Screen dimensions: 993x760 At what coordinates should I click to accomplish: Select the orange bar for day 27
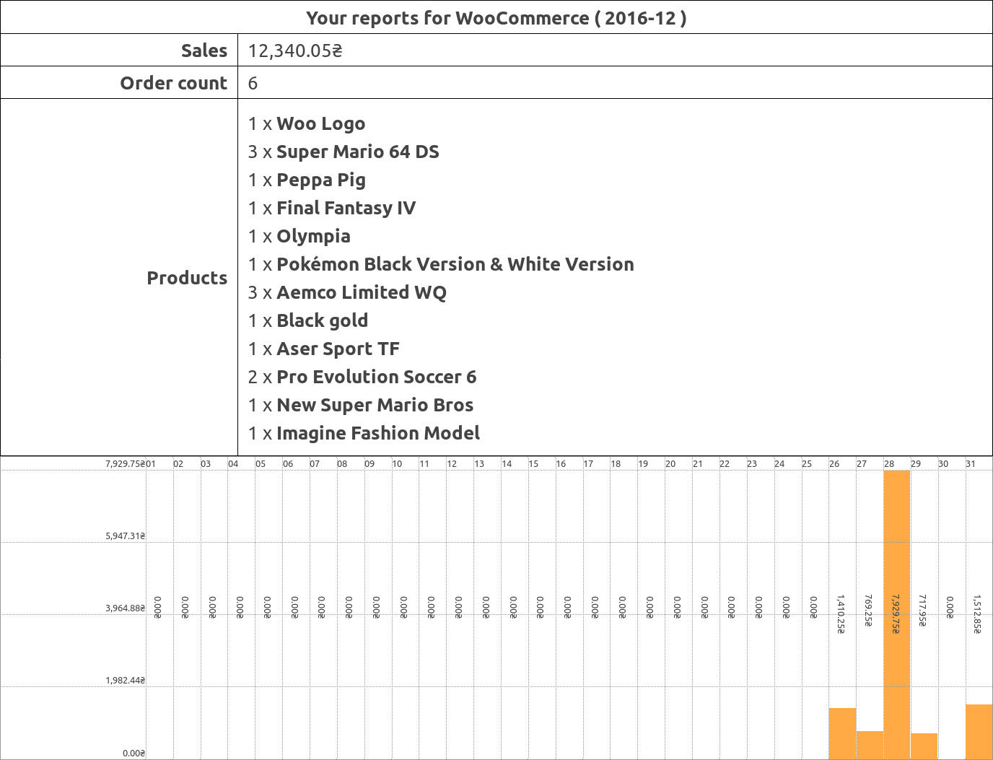[870, 745]
